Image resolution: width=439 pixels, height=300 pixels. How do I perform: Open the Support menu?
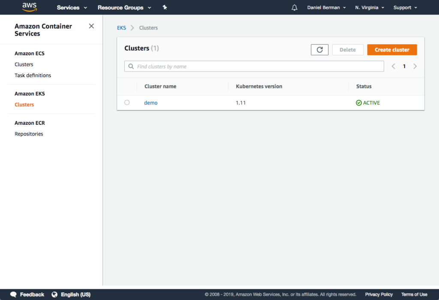click(405, 8)
